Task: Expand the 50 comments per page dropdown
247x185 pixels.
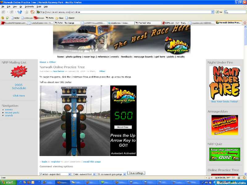Action: tap(111, 174)
